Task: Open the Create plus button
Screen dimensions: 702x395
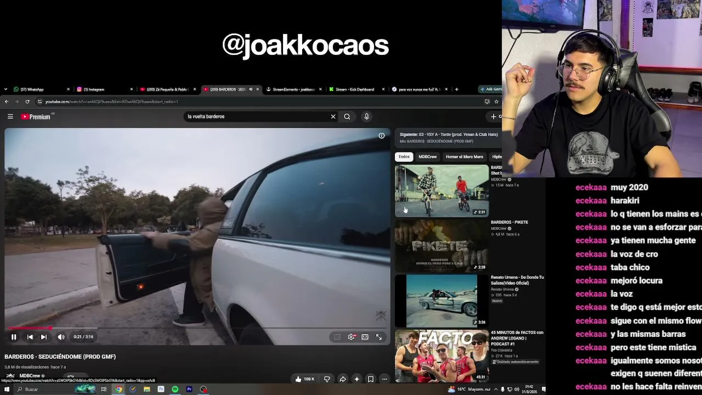Action: tap(494, 116)
